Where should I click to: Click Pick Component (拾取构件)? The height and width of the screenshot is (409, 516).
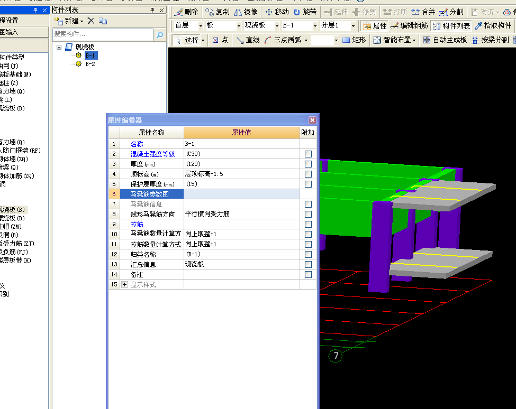point(493,25)
